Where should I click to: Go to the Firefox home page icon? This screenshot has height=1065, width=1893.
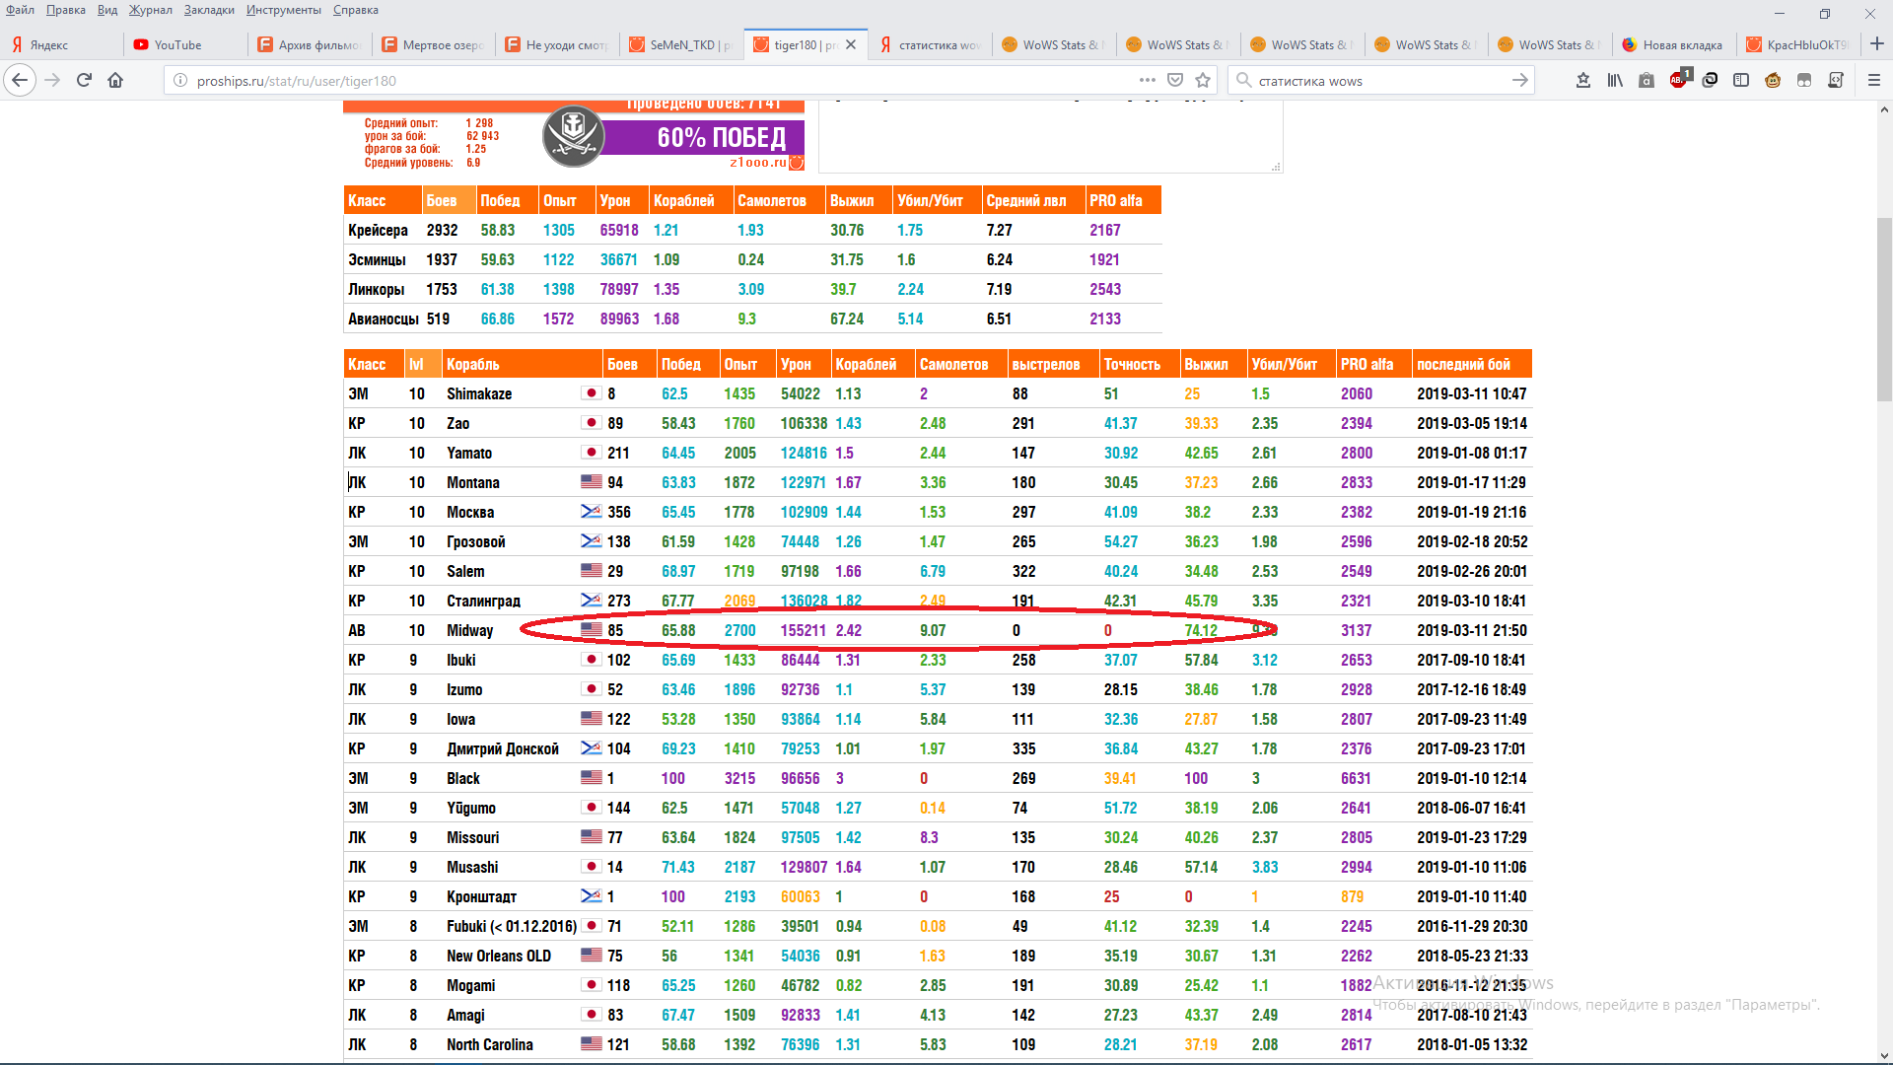tap(115, 80)
